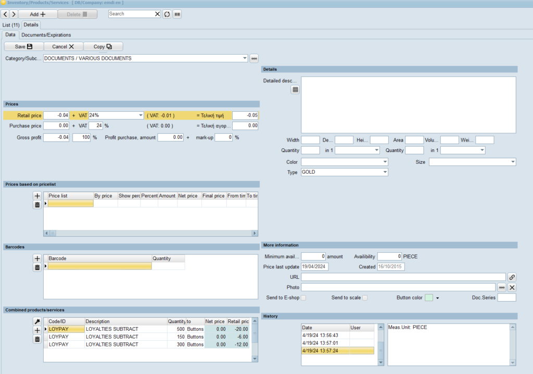Open the retail VAT 24% dropdown
The width and height of the screenshot is (533, 374).
(141, 115)
